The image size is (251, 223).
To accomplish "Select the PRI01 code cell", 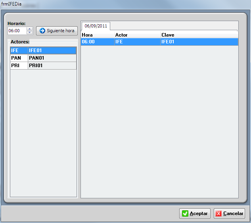I will point(52,66).
